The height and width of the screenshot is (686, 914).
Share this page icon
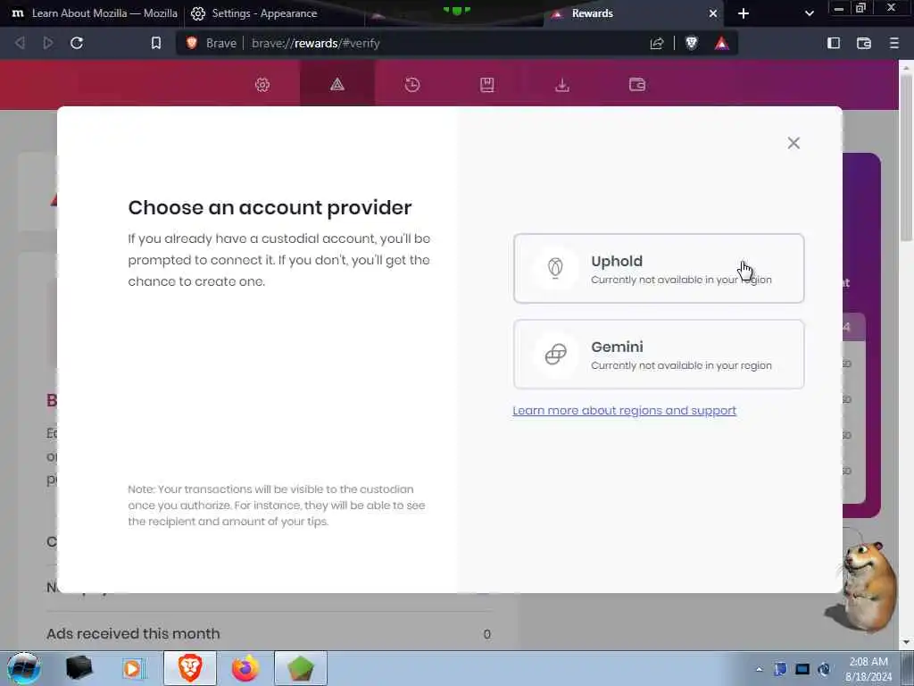coord(657,43)
